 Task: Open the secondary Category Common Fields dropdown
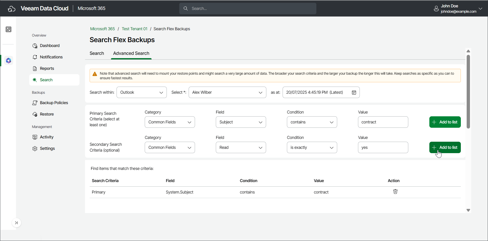[170, 148]
